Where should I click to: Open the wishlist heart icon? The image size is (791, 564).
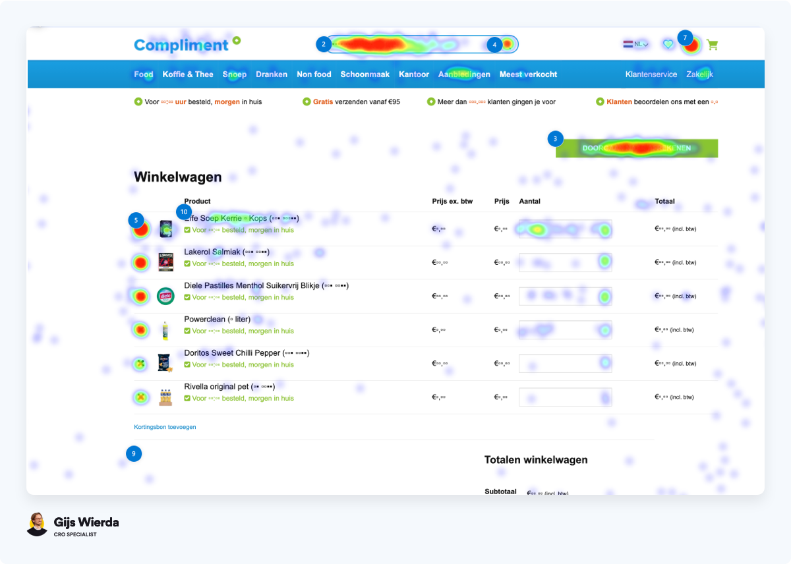pos(668,44)
